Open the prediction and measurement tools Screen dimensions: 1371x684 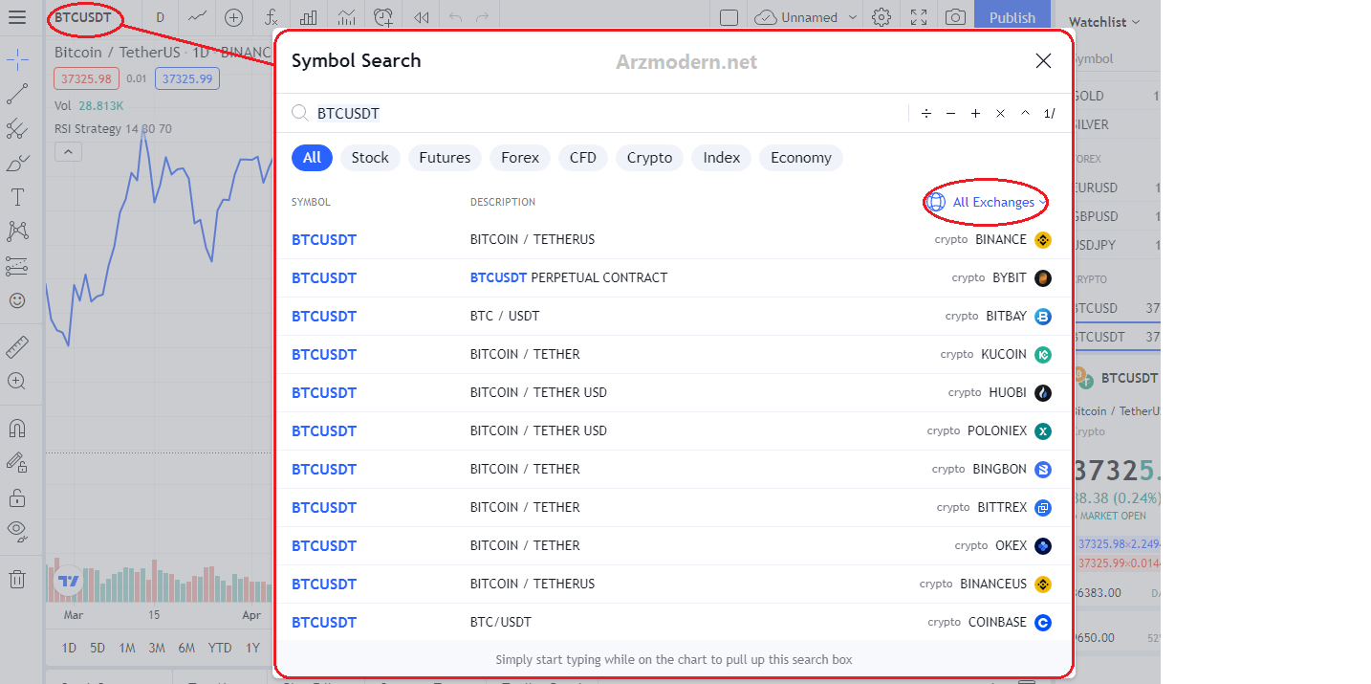click(17, 266)
